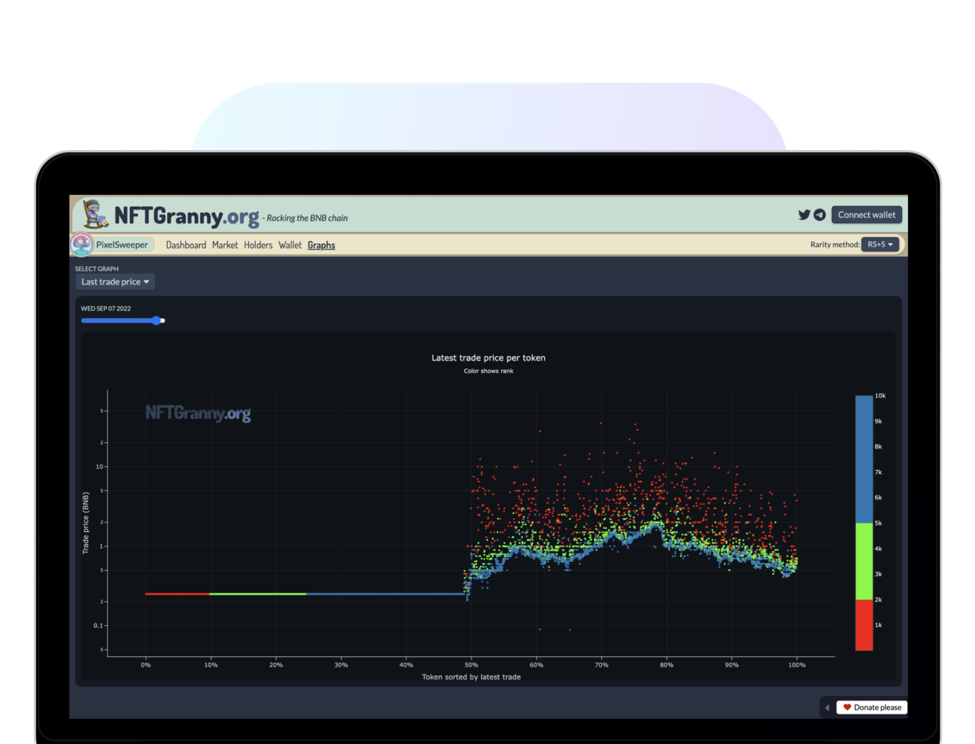Click the PixelSweeper collection avatar image
Screen dimensions: 975x744
[x=82, y=245]
